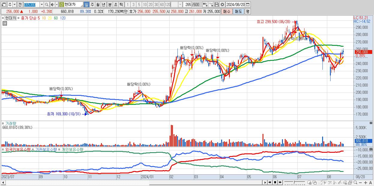Select the 월 monthly period tab
Screen dimensions: 374x186
(98, 4)
